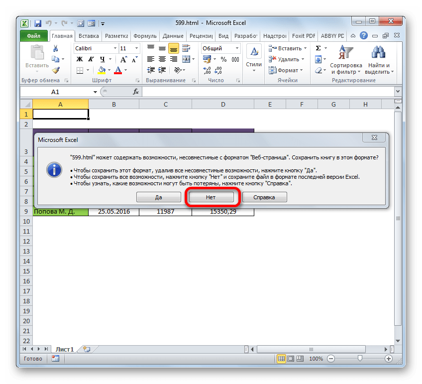Click the Clear eraser icon
This screenshot has height=384, width=422.
click(318, 70)
